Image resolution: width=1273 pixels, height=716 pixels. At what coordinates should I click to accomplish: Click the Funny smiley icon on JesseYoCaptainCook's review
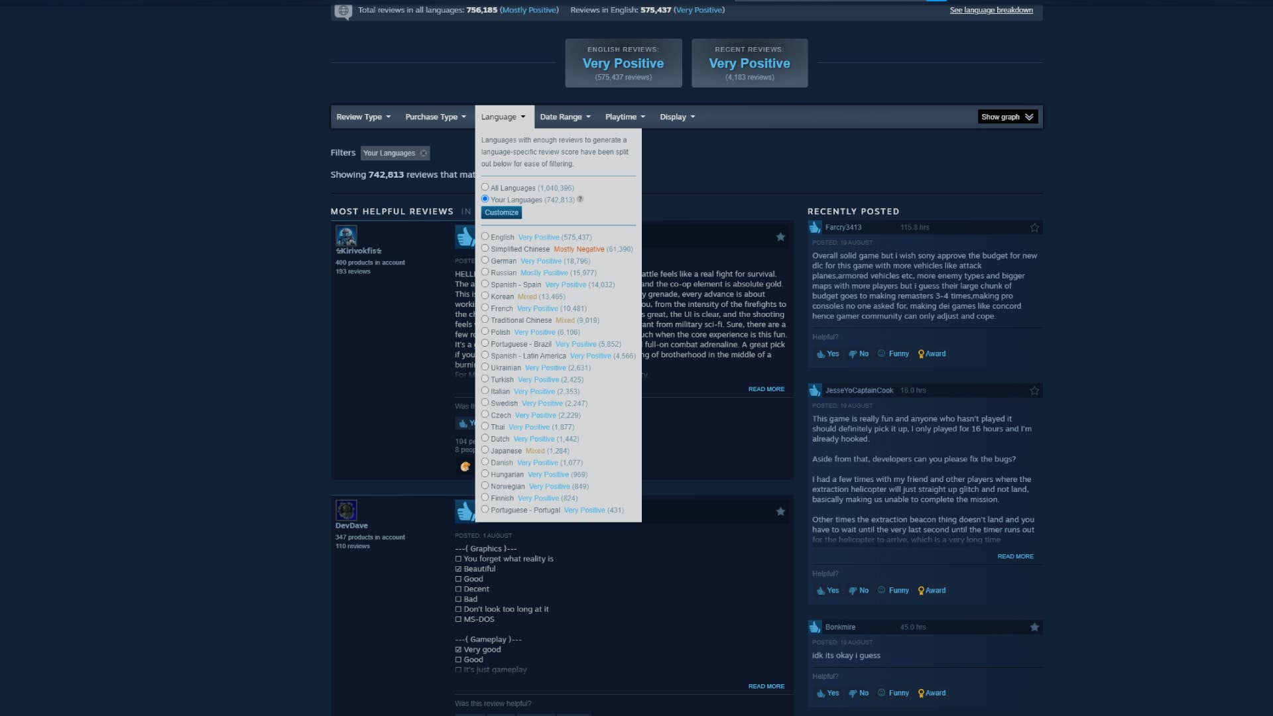coord(882,590)
